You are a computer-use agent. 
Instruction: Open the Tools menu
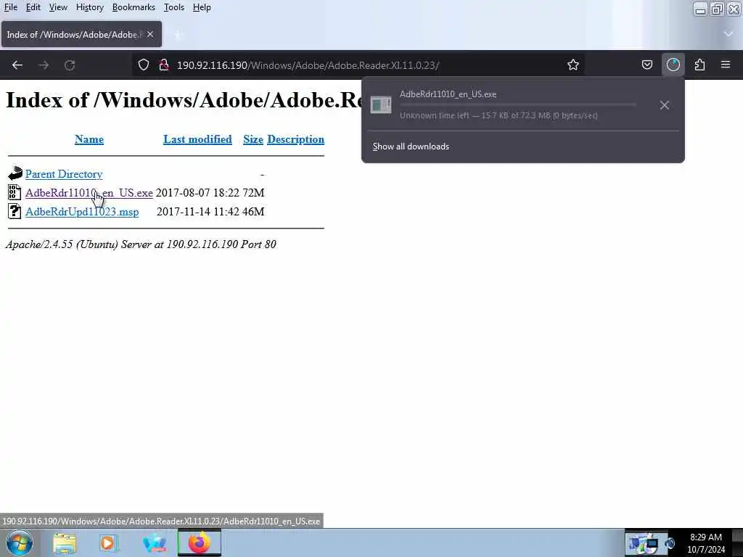coord(174,7)
